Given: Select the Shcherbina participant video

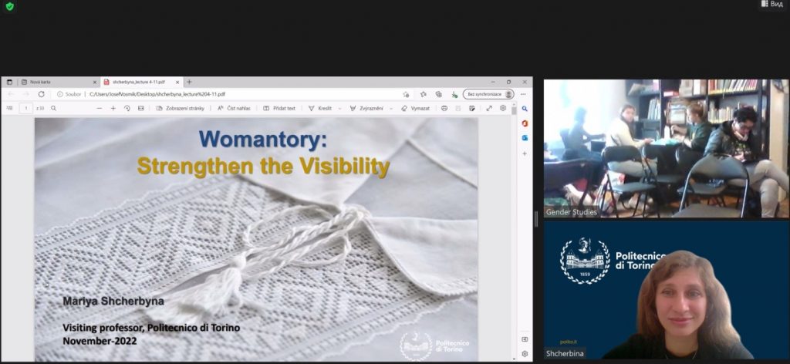Looking at the screenshot, I should pyautogui.click(x=666, y=290).
